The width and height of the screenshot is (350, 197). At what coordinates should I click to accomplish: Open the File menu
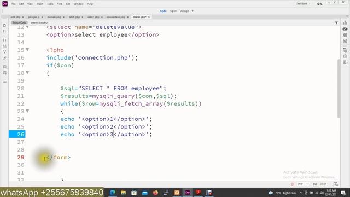click(13, 4)
